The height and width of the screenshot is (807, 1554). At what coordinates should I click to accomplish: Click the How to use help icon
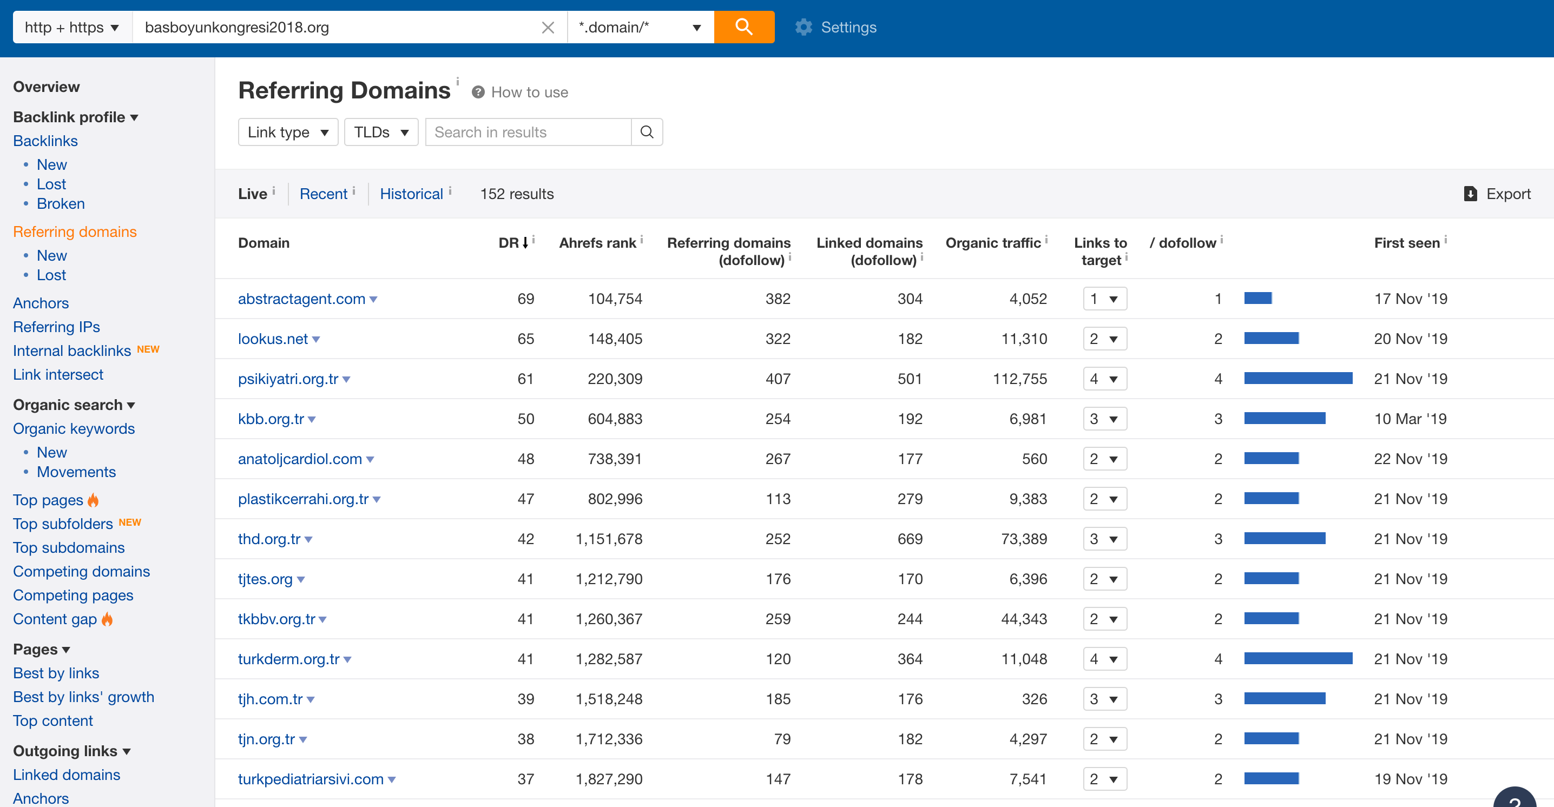(478, 92)
